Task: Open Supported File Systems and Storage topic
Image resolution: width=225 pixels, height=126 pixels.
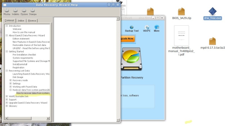Action: click(31, 61)
